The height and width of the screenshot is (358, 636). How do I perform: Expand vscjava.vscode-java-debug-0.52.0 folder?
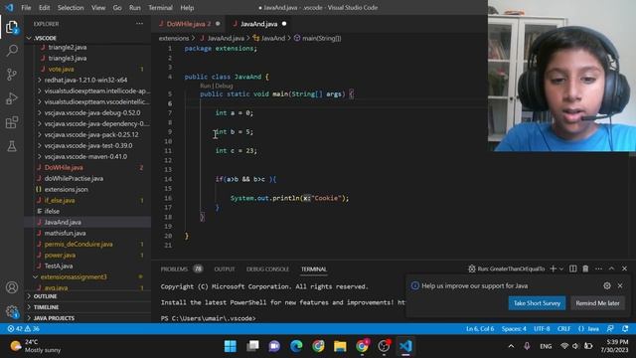point(92,112)
